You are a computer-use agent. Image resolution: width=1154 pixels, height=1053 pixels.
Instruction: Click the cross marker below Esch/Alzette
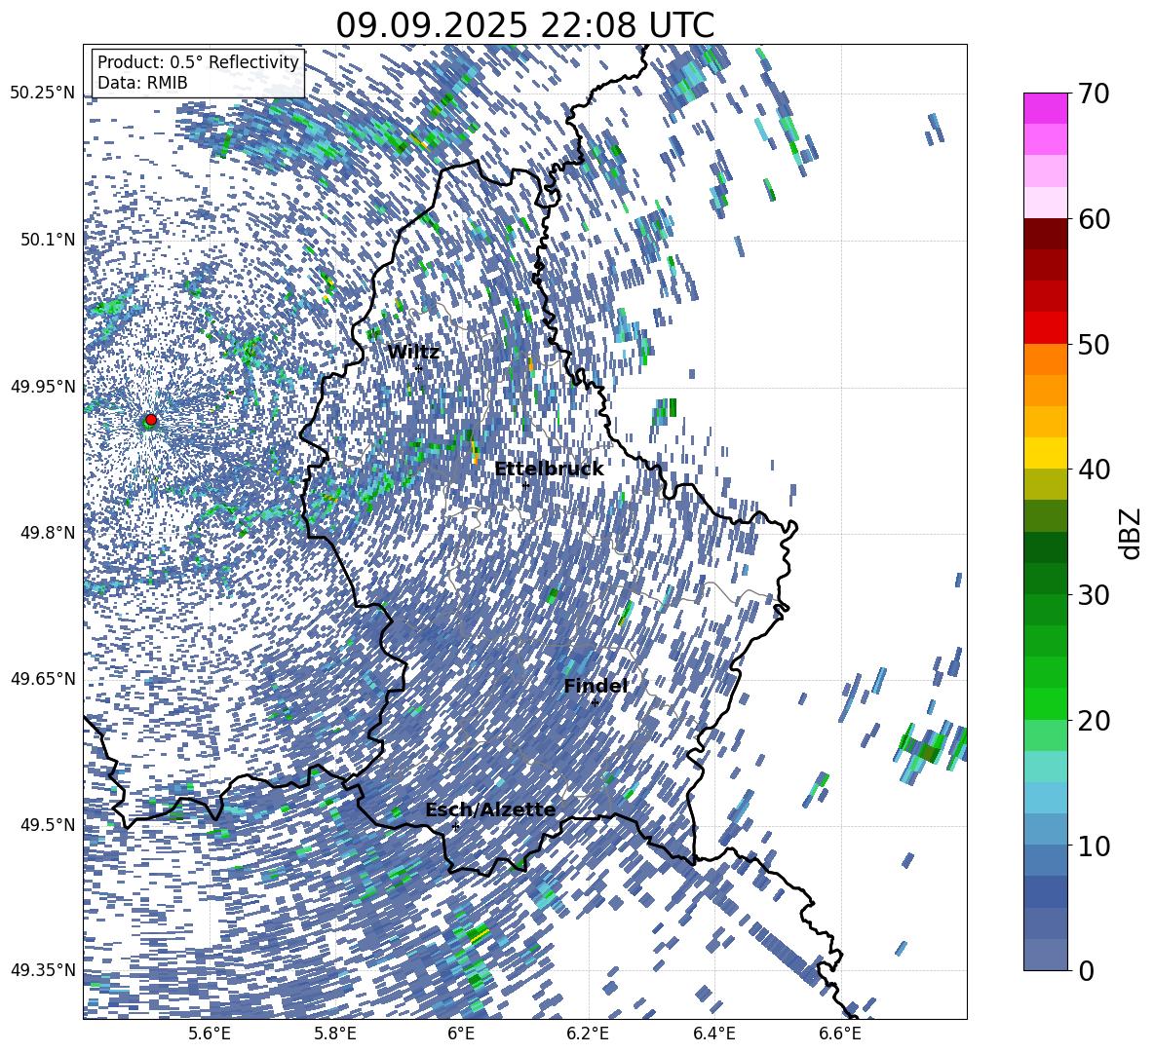point(455,826)
